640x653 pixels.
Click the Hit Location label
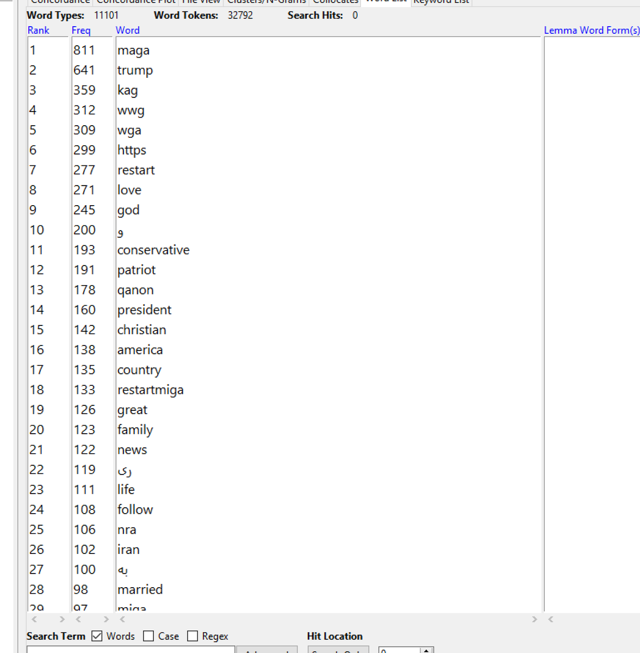334,636
